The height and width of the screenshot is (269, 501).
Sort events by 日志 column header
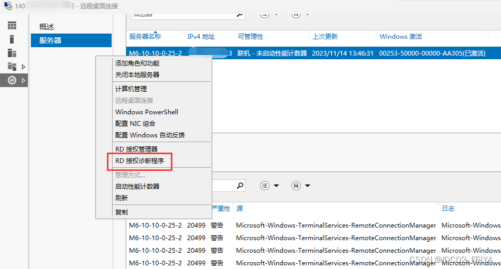pyautogui.click(x=448, y=209)
